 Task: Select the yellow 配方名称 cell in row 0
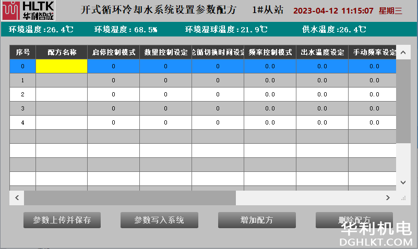tap(62, 66)
